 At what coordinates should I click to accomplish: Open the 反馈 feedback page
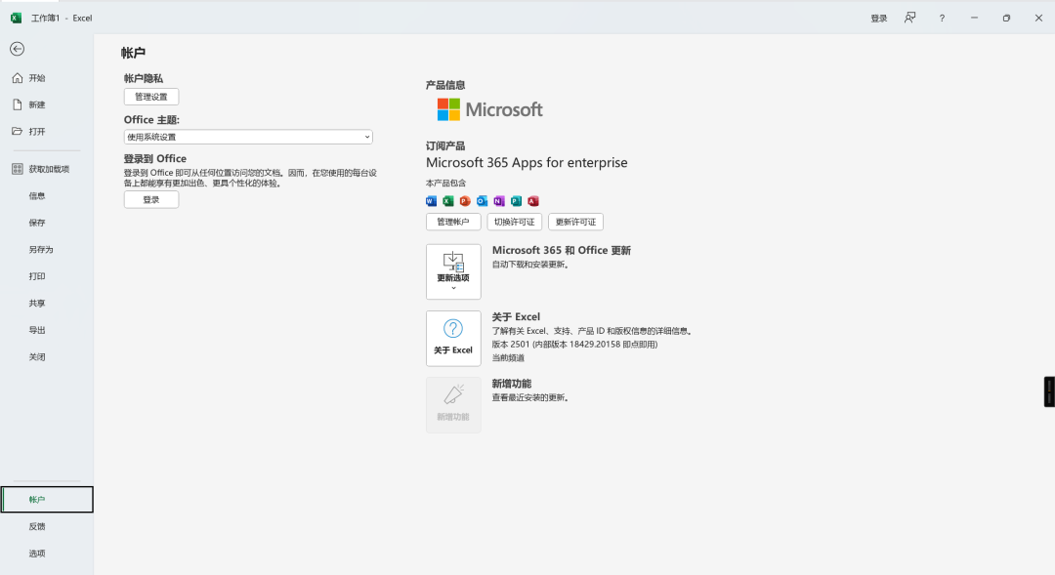[x=47, y=526]
